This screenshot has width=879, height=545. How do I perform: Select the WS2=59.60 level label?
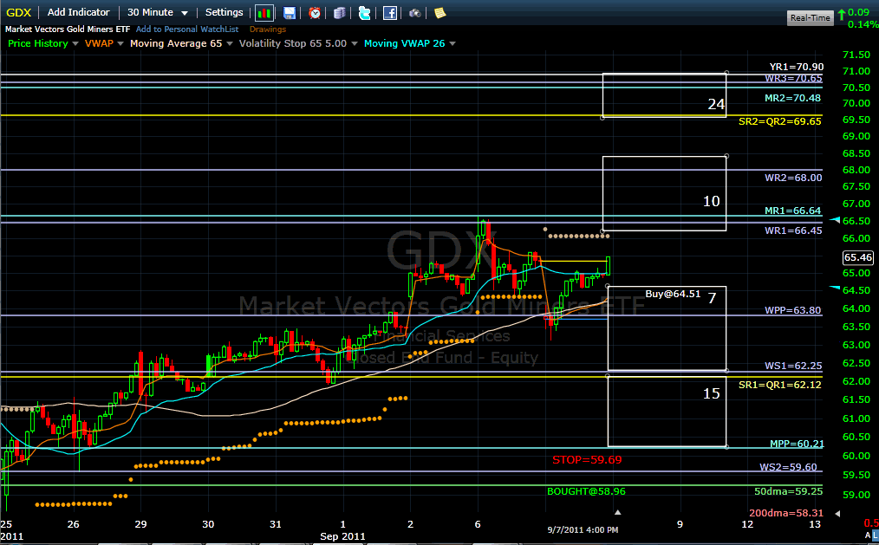(x=788, y=467)
